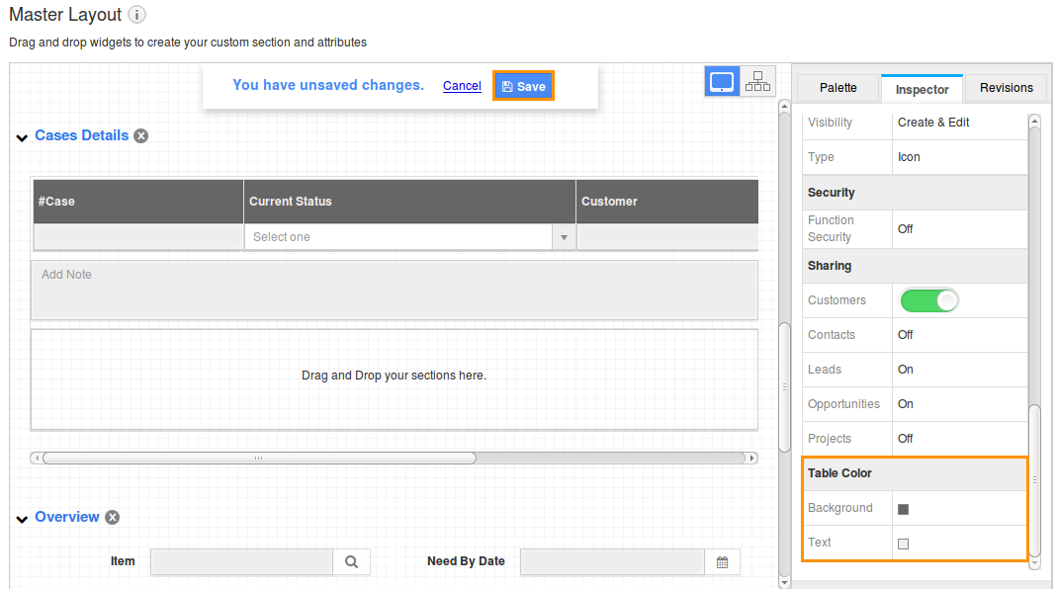Click the horizontal scrollbar right arrow
This screenshot has height=589, width=1058.
tap(751, 459)
